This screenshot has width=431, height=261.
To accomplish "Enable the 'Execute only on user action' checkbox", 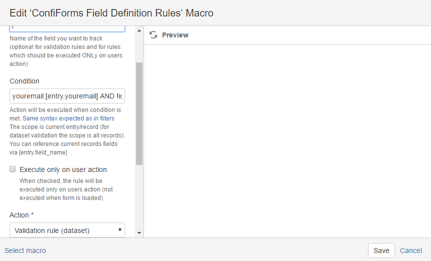I will click(x=13, y=169).
